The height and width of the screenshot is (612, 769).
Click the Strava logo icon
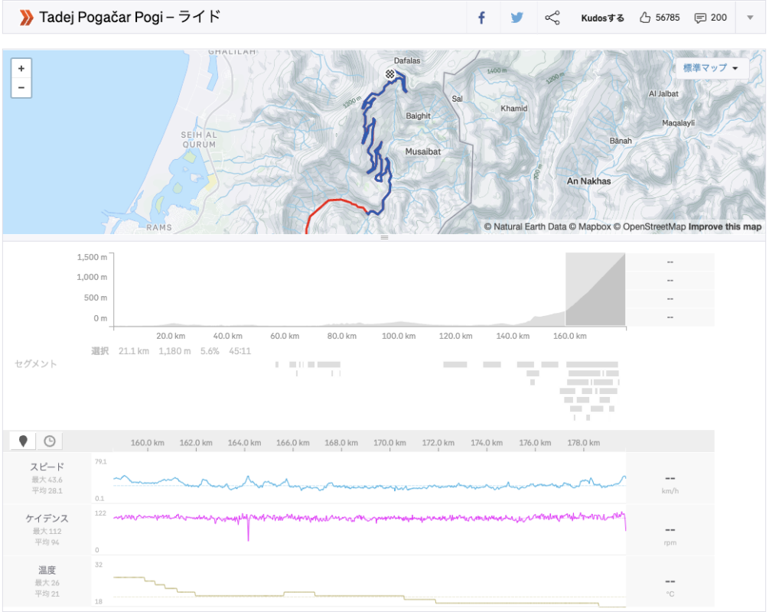[26, 17]
